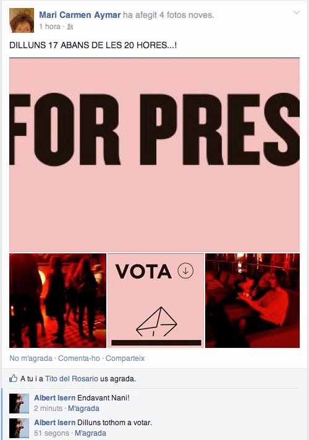Open Albert Isern's avatar on second comment
Viewport: 309px width, 440px height.
pos(19,428)
